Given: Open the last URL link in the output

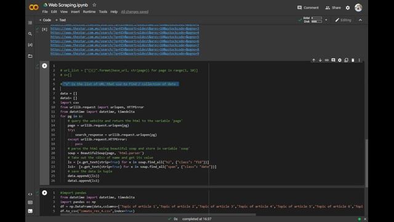Looking at the screenshot, I should [124, 54].
